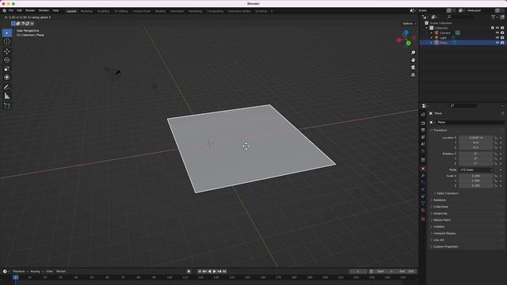Open the rotation Mode XYZ Euler dropdown
Viewport: 507px width, 285px height.
(475, 169)
